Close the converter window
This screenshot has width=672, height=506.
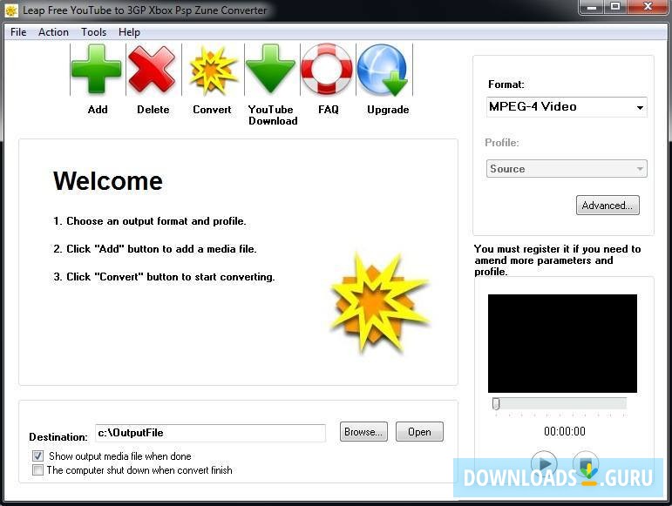pos(648,7)
